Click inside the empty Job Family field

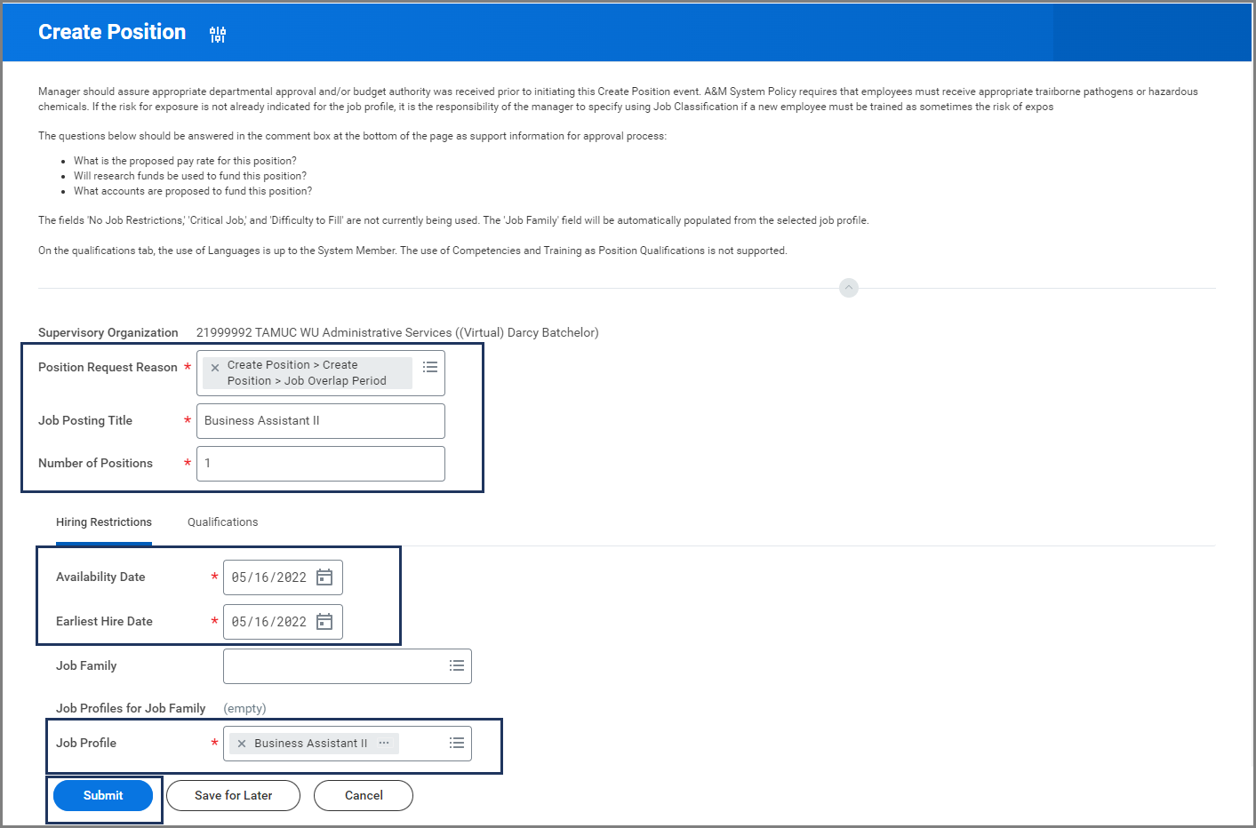(333, 666)
